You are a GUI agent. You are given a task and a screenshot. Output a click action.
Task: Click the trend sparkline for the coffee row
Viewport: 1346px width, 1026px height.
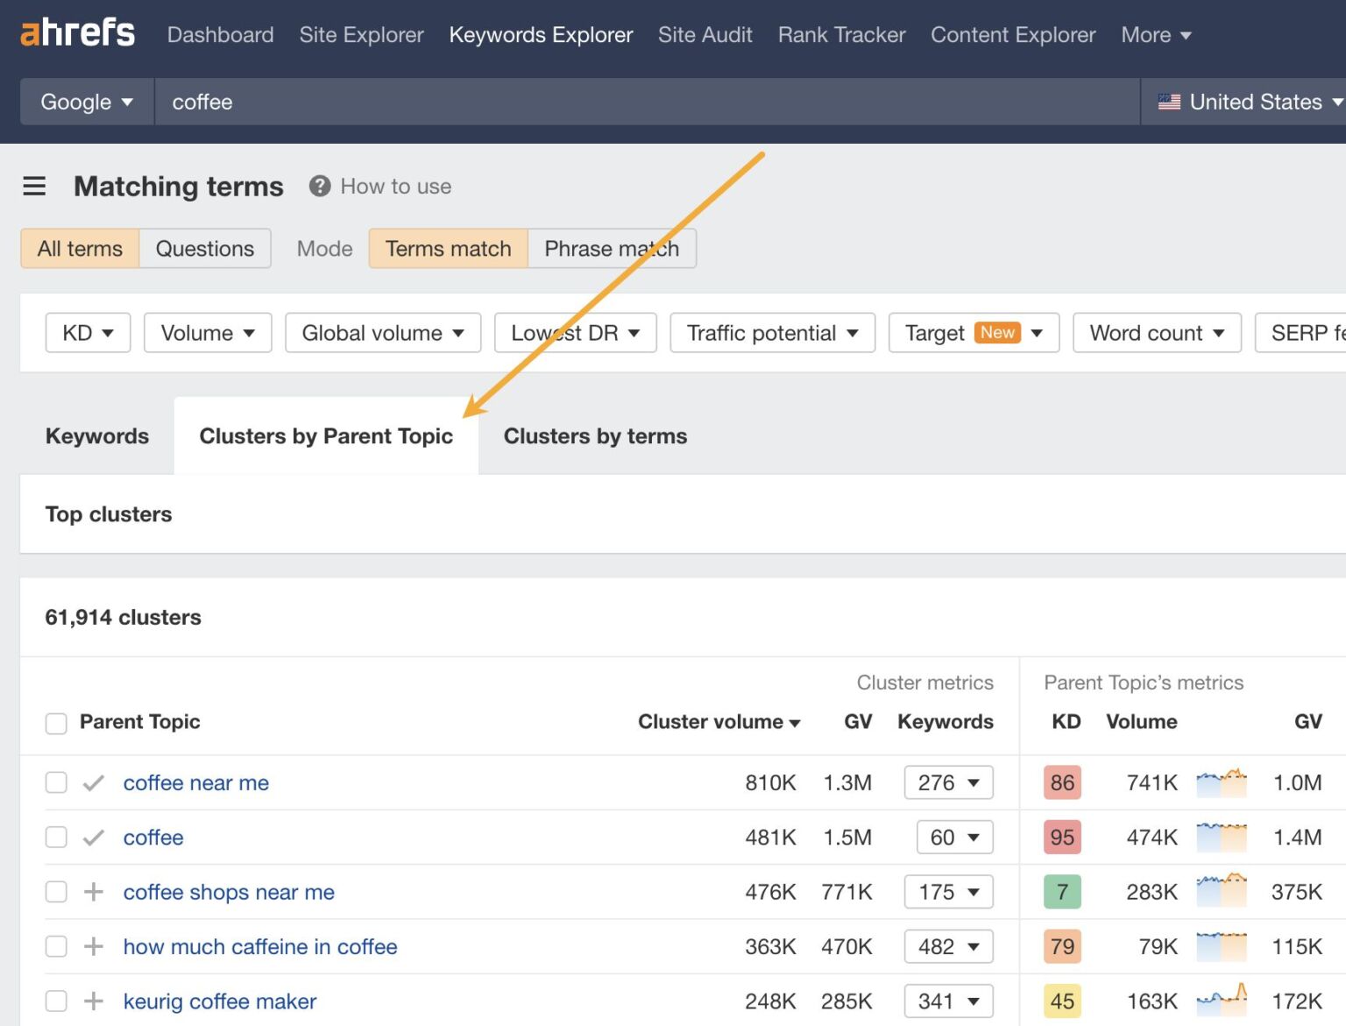[1221, 837]
